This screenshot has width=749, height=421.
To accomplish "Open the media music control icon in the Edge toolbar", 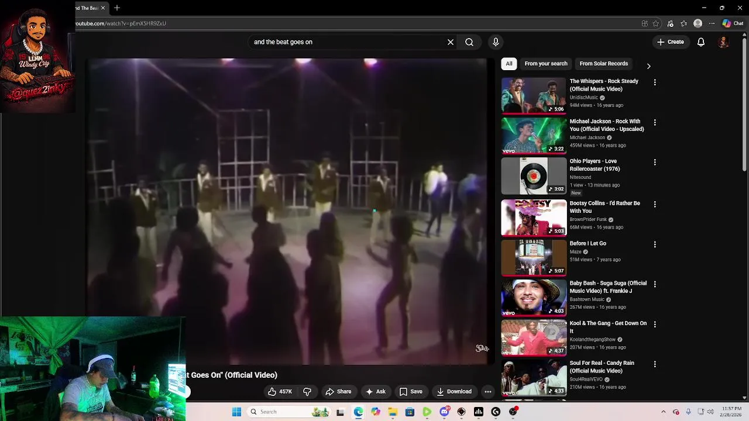I will pos(670,23).
